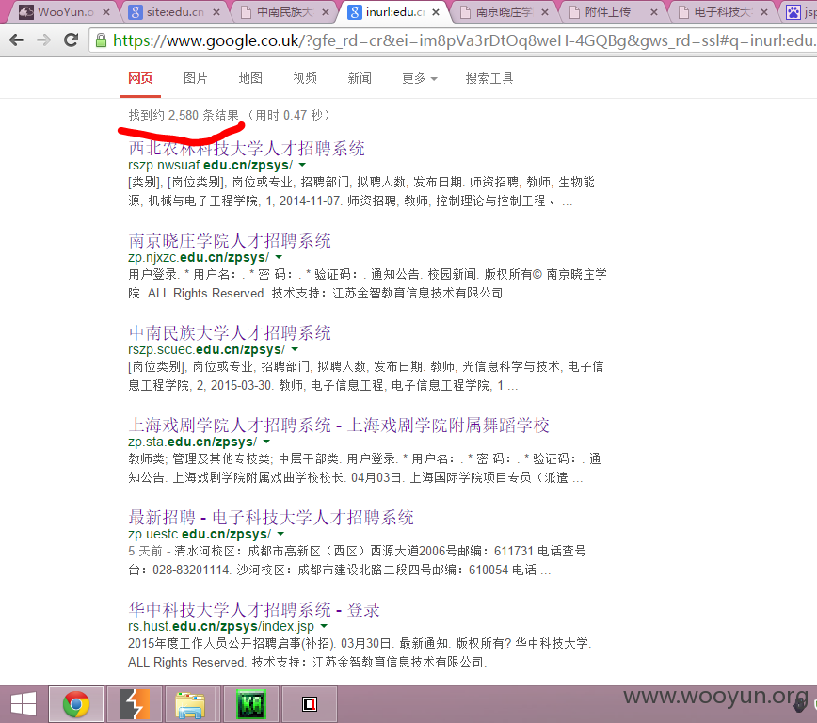The height and width of the screenshot is (723, 817).
Task: Open the orange lightning-bolt app in the taskbar
Action: pyautogui.click(x=135, y=704)
